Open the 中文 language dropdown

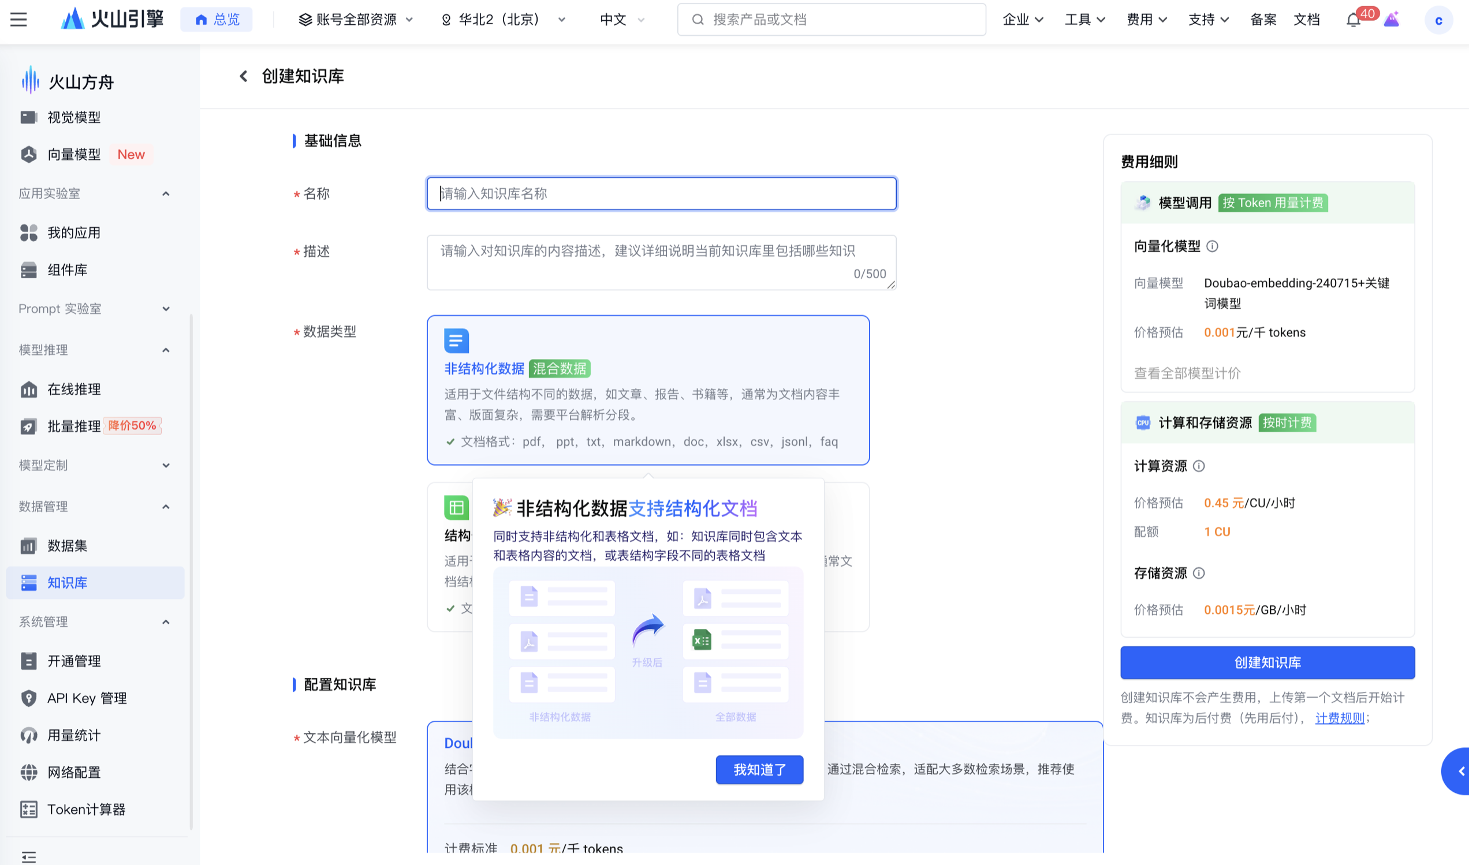[622, 20]
